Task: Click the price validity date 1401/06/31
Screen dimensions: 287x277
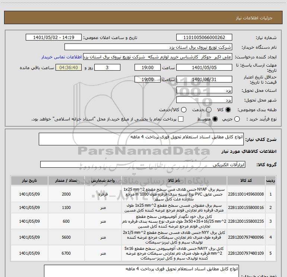Action: (204, 80)
